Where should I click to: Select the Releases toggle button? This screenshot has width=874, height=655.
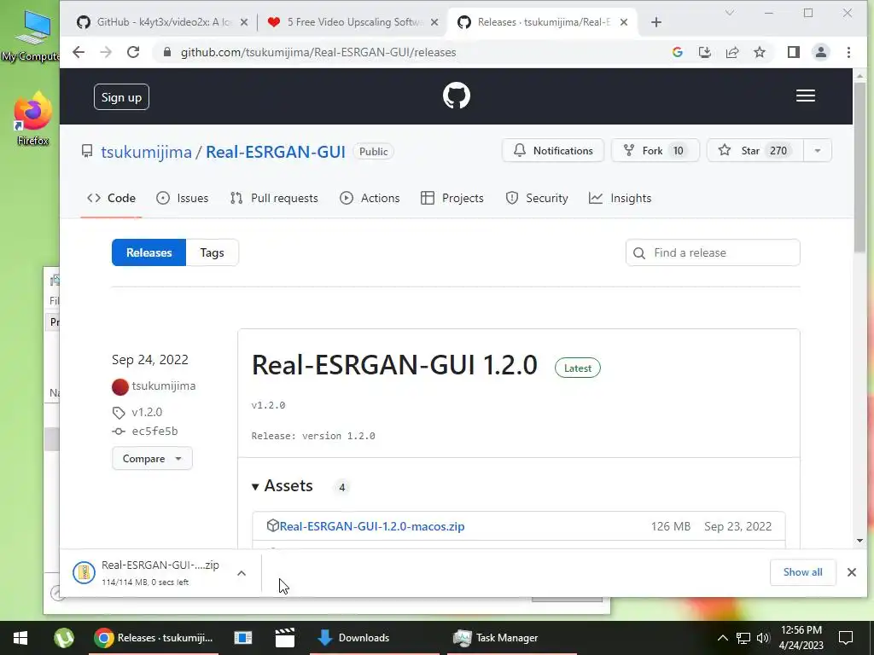pyautogui.click(x=149, y=252)
